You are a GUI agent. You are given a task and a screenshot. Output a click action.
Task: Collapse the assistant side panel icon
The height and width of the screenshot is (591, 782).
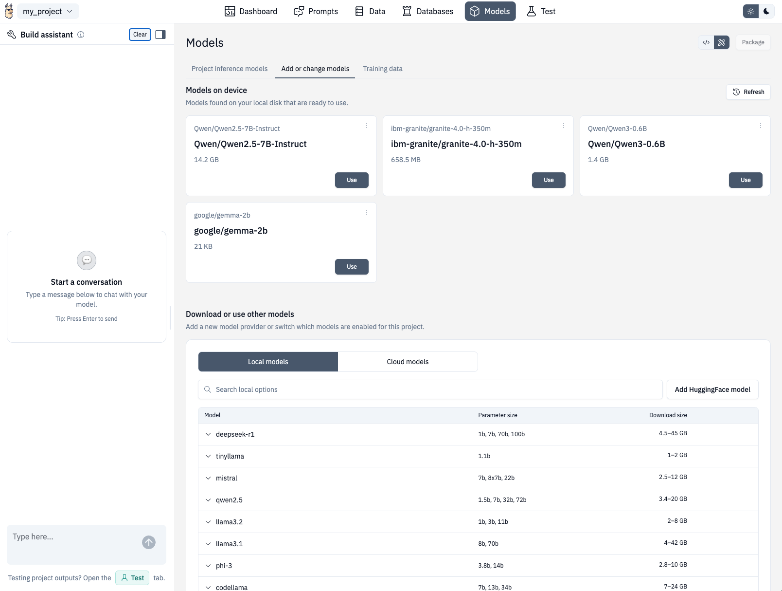click(160, 35)
